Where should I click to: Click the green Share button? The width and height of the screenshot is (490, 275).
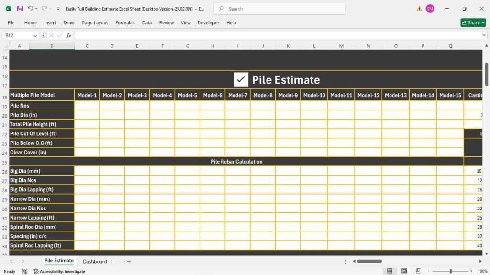473,23
